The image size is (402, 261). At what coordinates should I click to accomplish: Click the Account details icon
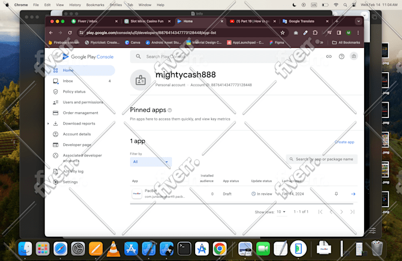(56, 134)
